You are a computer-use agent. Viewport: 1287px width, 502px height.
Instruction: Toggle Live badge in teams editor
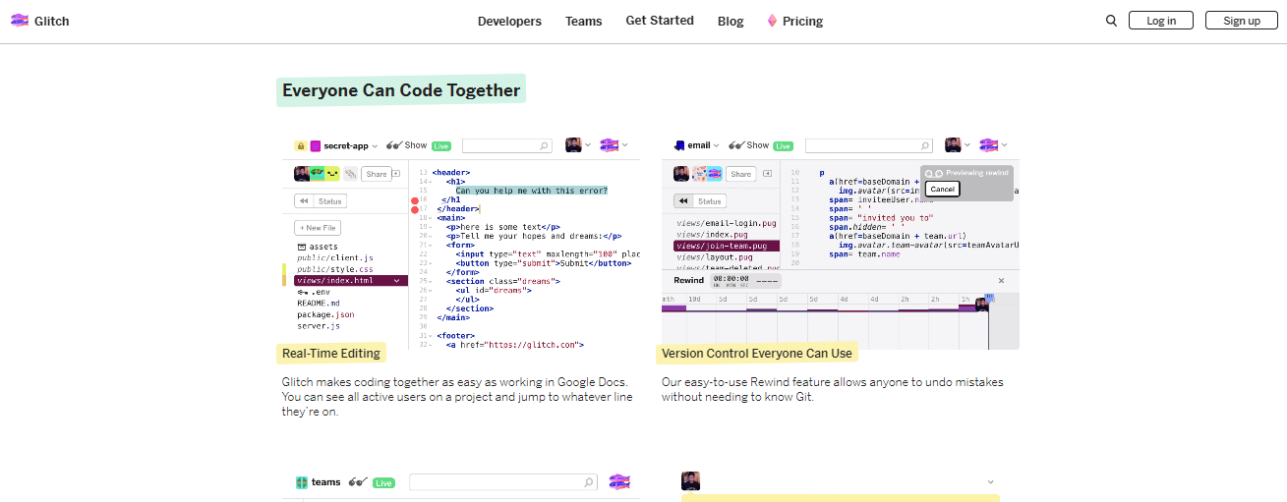coord(383,483)
